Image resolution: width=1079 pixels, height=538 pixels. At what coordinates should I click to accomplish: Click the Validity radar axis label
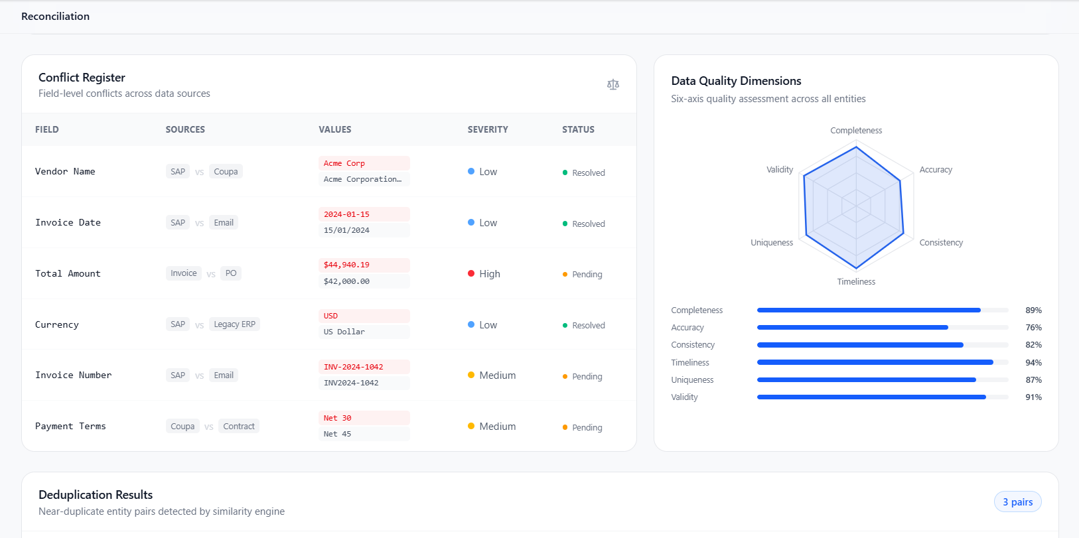click(780, 169)
